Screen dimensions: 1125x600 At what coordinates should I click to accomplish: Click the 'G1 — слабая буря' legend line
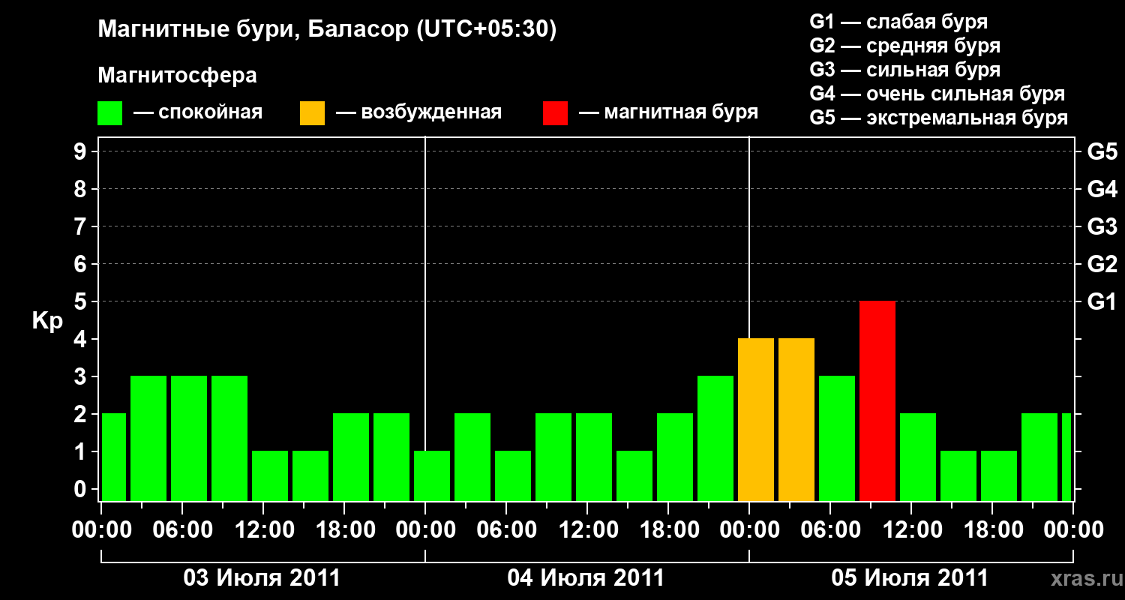click(x=898, y=22)
